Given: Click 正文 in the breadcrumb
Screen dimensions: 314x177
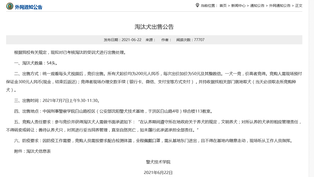Looking at the screenshot, I should click(299, 6).
